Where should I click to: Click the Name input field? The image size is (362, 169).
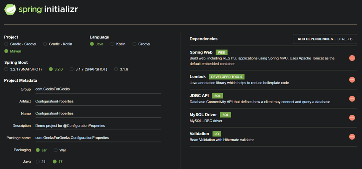98,114
